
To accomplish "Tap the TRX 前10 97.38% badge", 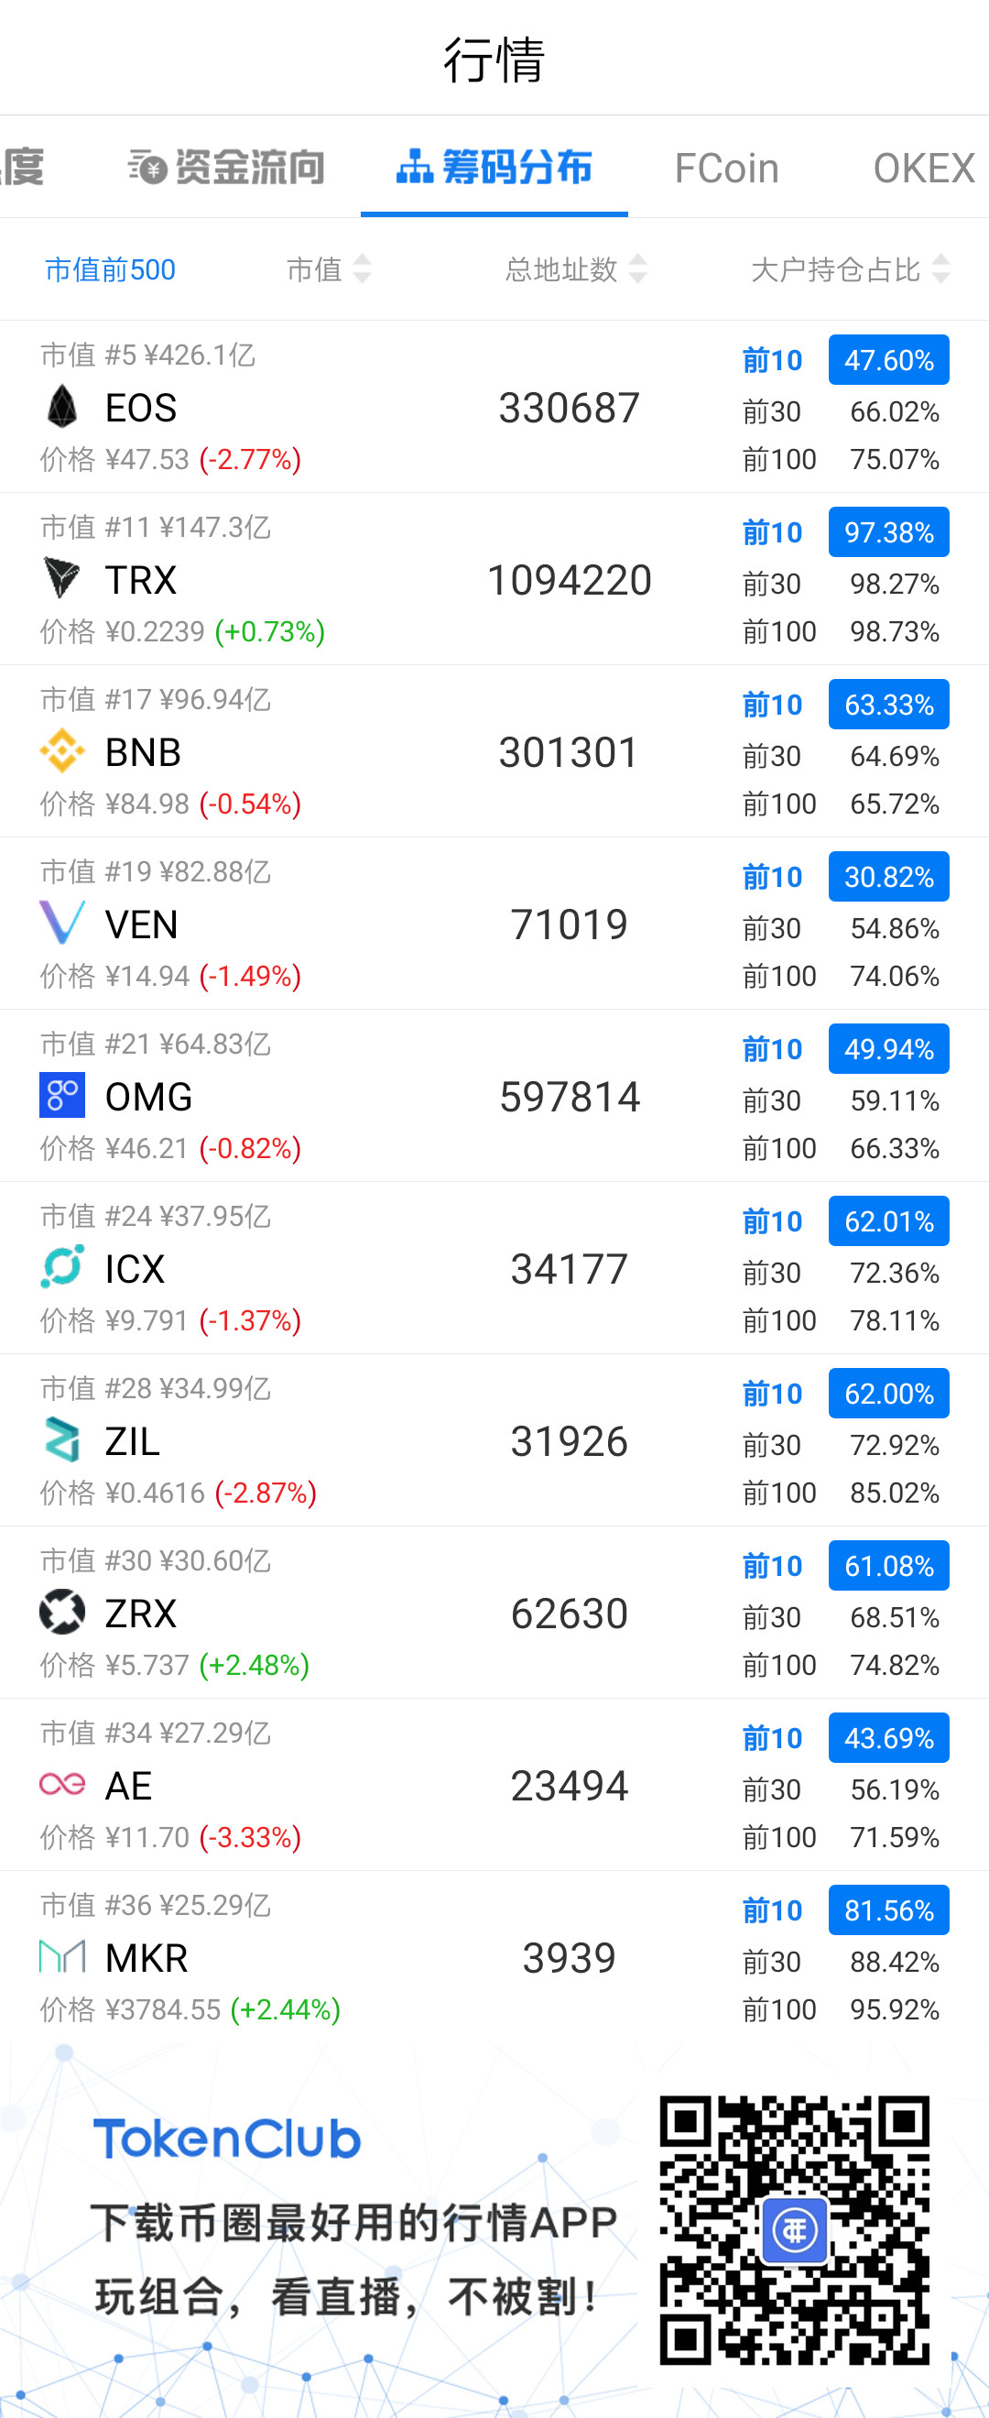I will (x=888, y=532).
